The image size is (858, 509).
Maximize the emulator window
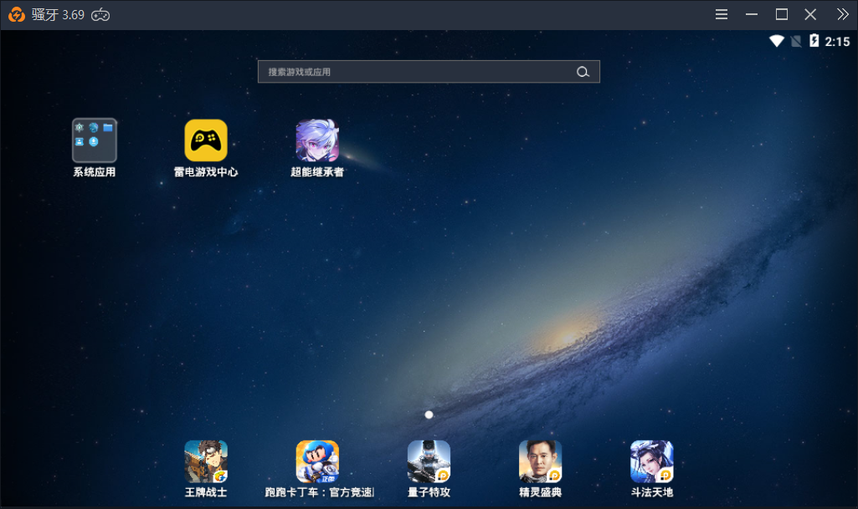click(x=782, y=14)
